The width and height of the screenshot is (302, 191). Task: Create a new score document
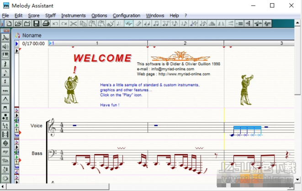pyautogui.click(x=9, y=24)
